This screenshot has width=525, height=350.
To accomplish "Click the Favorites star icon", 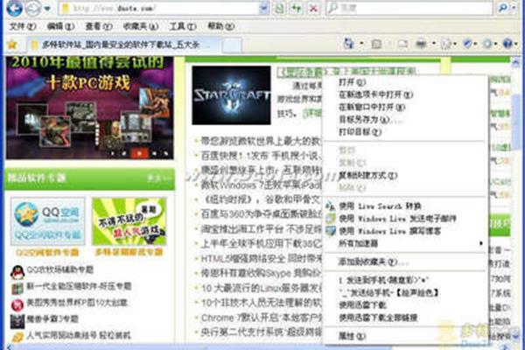I will (12, 45).
